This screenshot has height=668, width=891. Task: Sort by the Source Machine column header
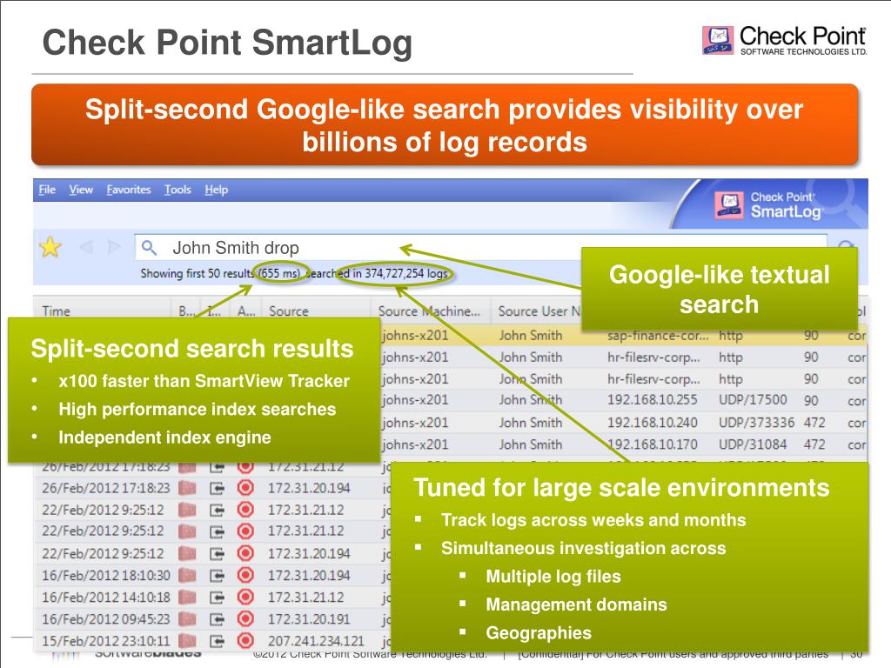point(429,311)
